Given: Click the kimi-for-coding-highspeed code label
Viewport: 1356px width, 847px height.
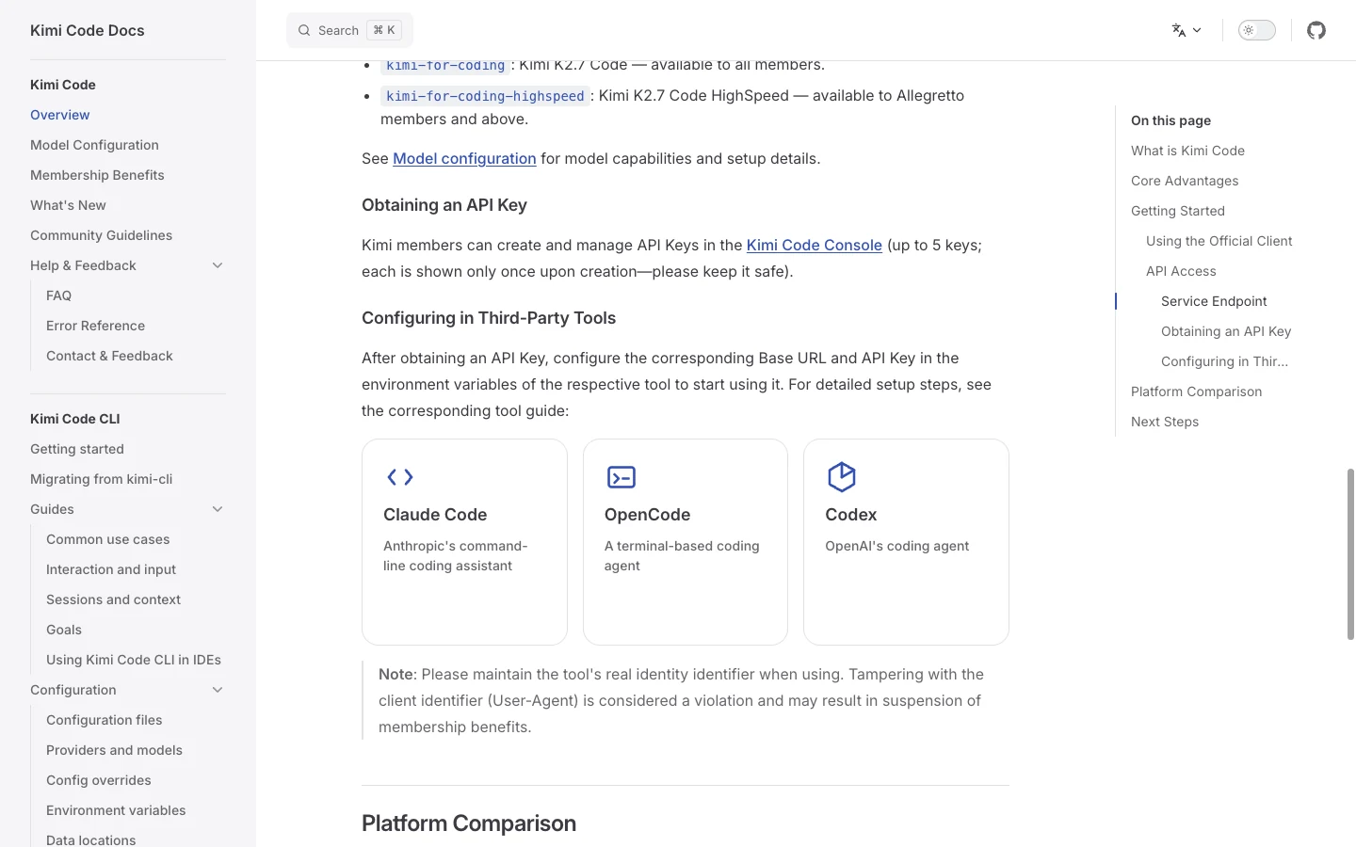Looking at the screenshot, I should coord(485,96).
